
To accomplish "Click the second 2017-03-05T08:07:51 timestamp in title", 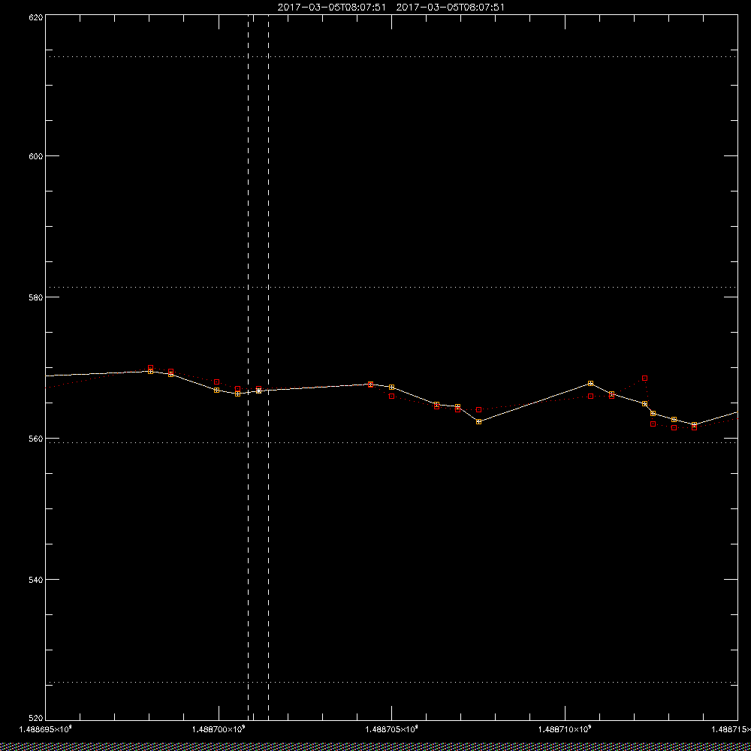I will [450, 8].
